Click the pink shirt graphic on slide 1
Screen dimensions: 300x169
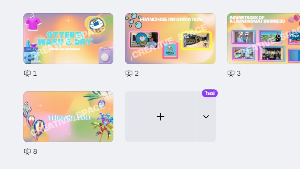[33, 23]
